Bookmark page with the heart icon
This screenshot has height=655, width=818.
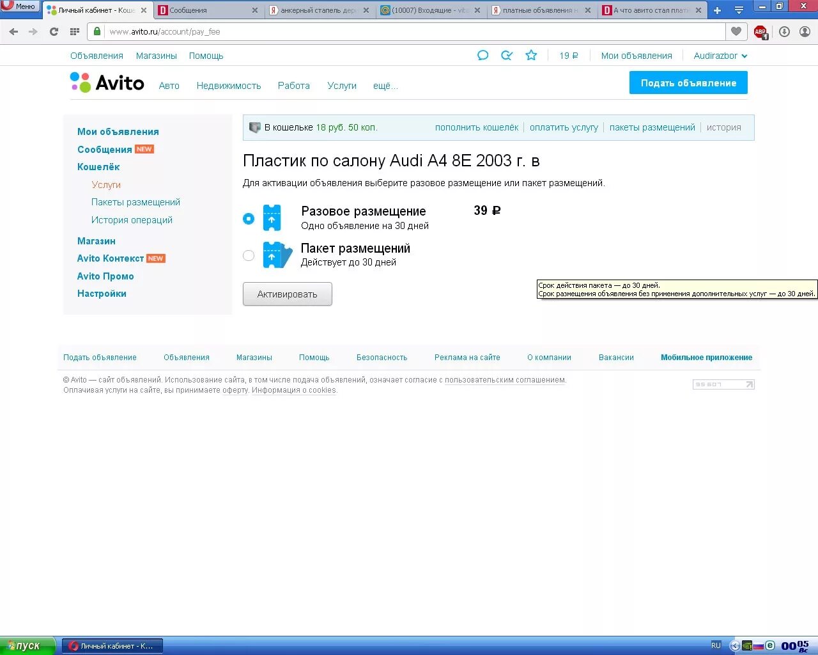(x=736, y=31)
